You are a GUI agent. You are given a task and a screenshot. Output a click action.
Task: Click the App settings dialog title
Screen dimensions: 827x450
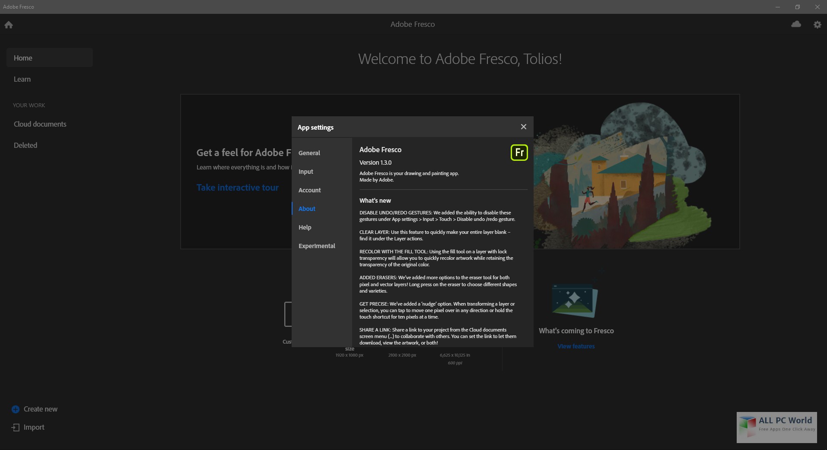[315, 128]
